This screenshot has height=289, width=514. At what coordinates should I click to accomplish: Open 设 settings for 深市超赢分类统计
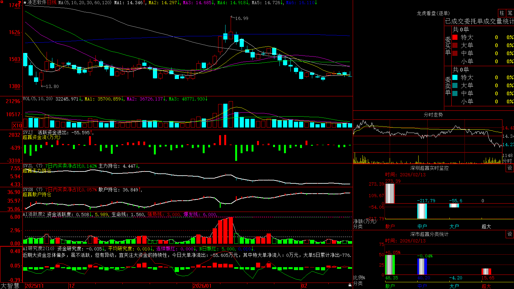510,234
